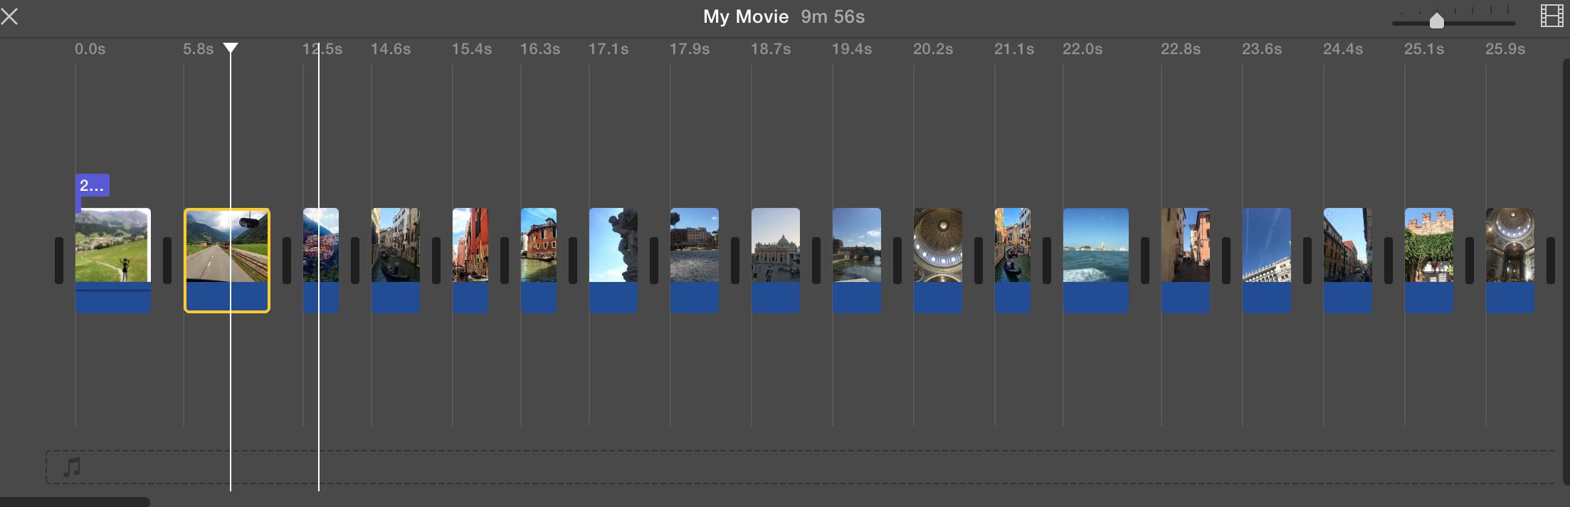This screenshot has height=507, width=1570.
Task: Click the transition bar between 18.7s and 19.4s clips
Action: (x=816, y=261)
